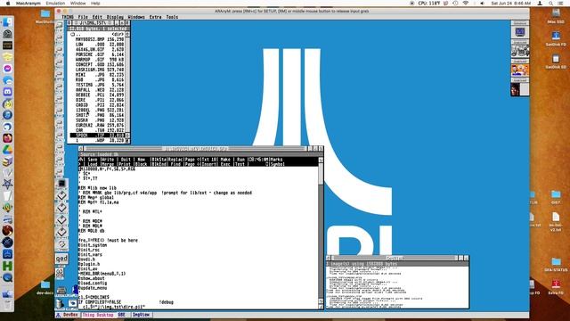
Task: Open Finder in the macOS dock
Action: click(x=8, y=22)
